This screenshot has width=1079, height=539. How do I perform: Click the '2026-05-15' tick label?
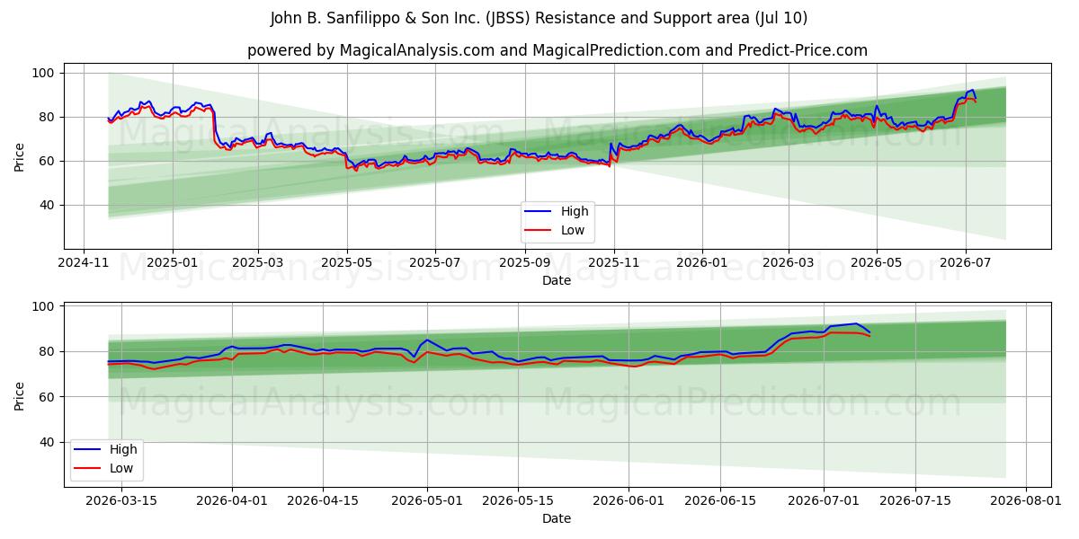pos(518,499)
